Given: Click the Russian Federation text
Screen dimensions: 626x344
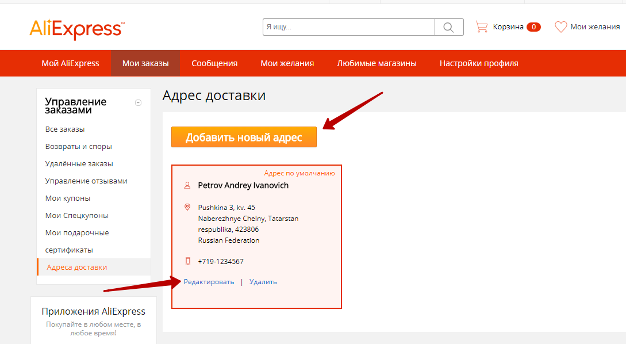Looking at the screenshot, I should [x=229, y=240].
